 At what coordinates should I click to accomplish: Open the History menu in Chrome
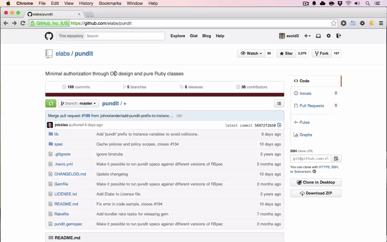click(x=86, y=3)
